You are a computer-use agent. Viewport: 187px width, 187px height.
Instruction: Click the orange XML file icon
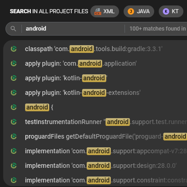click(x=98, y=11)
